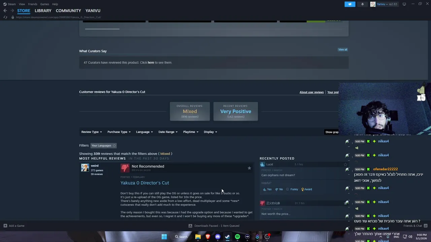431x242 pixels.
Task: Open Steam Big Picture display icon
Action: (x=404, y=4)
